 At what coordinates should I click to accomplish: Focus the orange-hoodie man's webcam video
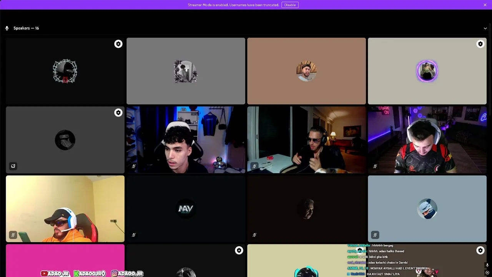65,209
